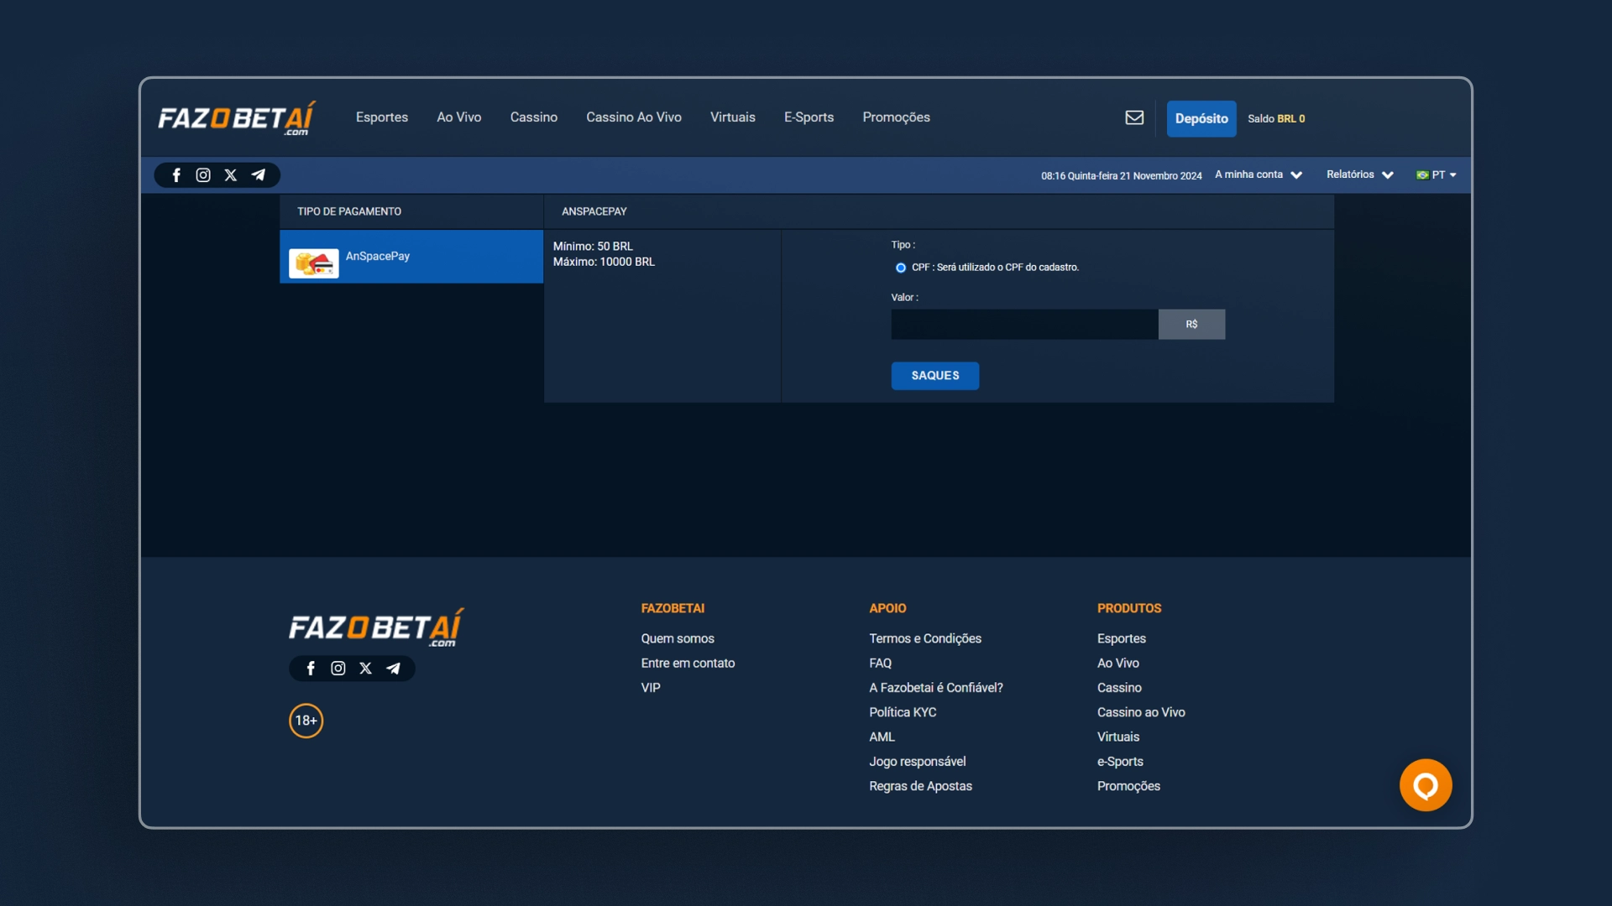The width and height of the screenshot is (1612, 906).
Task: Expand the Relatórios dropdown
Action: [x=1360, y=174]
